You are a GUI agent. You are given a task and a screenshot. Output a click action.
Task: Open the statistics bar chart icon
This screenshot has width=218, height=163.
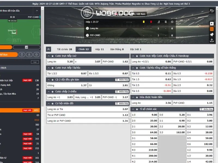pyautogui.click(x=26, y=47)
